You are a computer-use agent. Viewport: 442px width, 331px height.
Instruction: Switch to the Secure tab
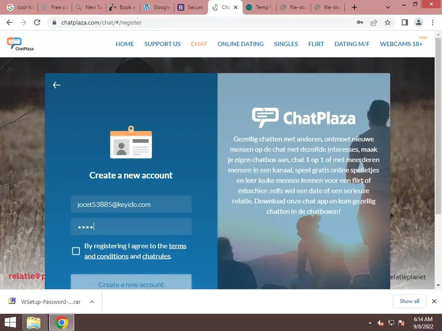pyautogui.click(x=191, y=7)
